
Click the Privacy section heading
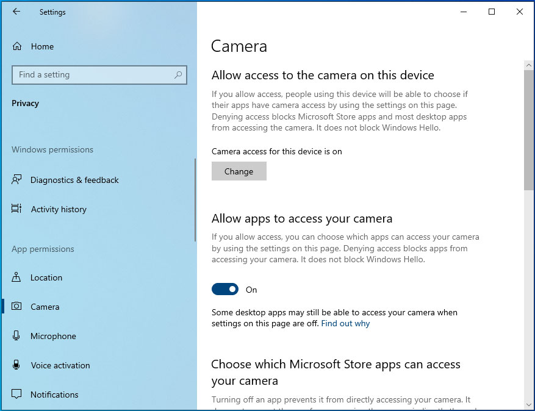(x=25, y=103)
